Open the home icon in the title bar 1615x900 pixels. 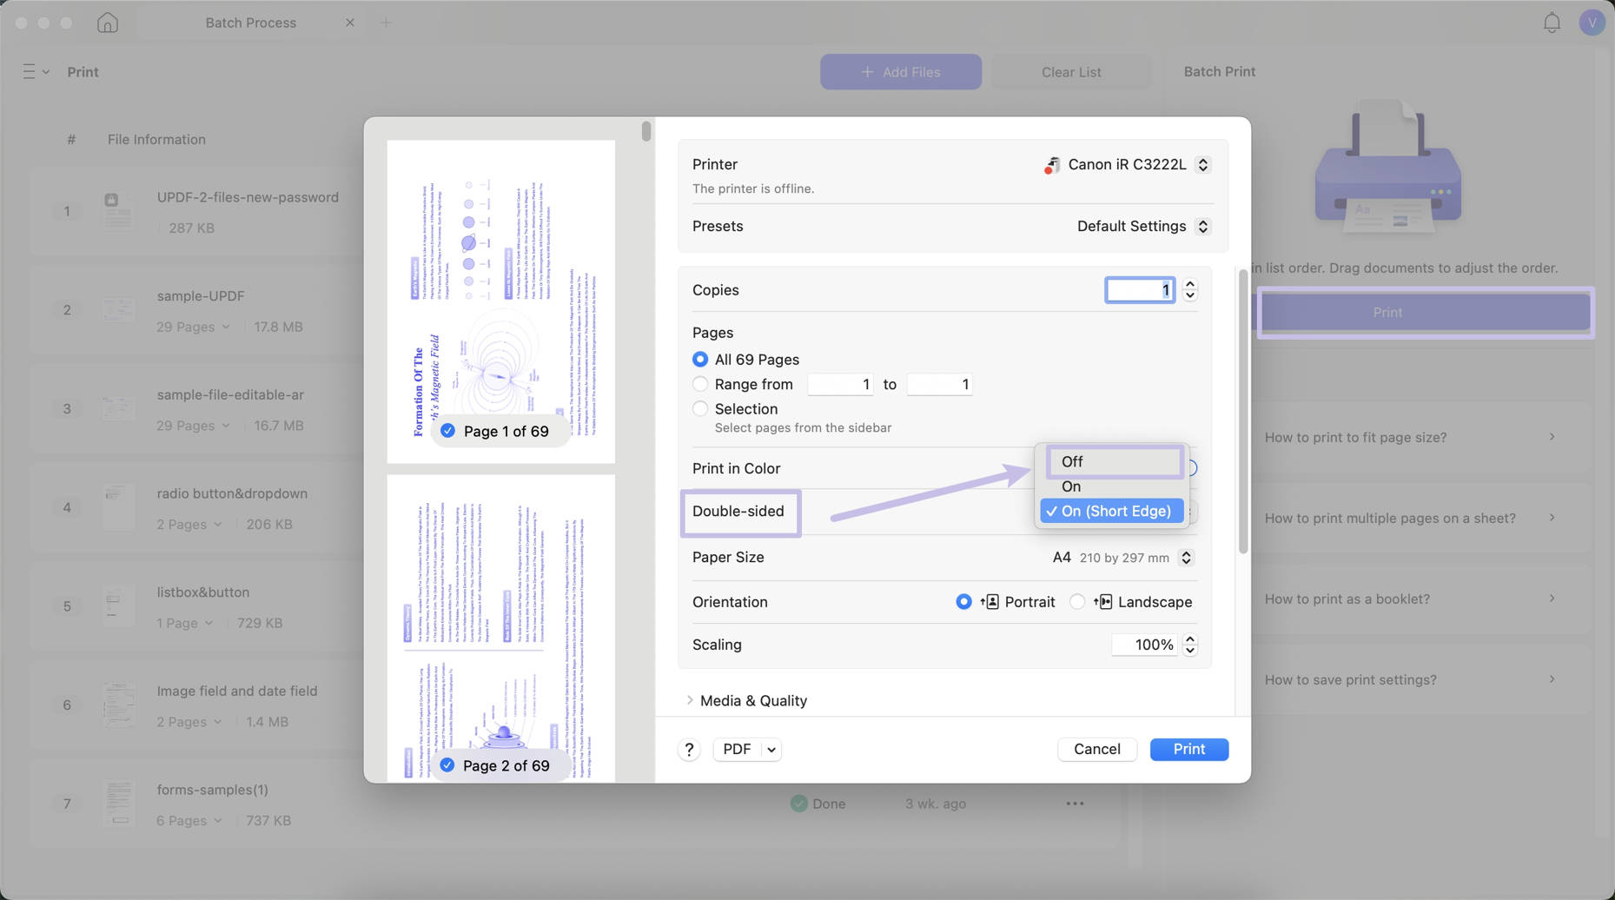[x=108, y=23]
